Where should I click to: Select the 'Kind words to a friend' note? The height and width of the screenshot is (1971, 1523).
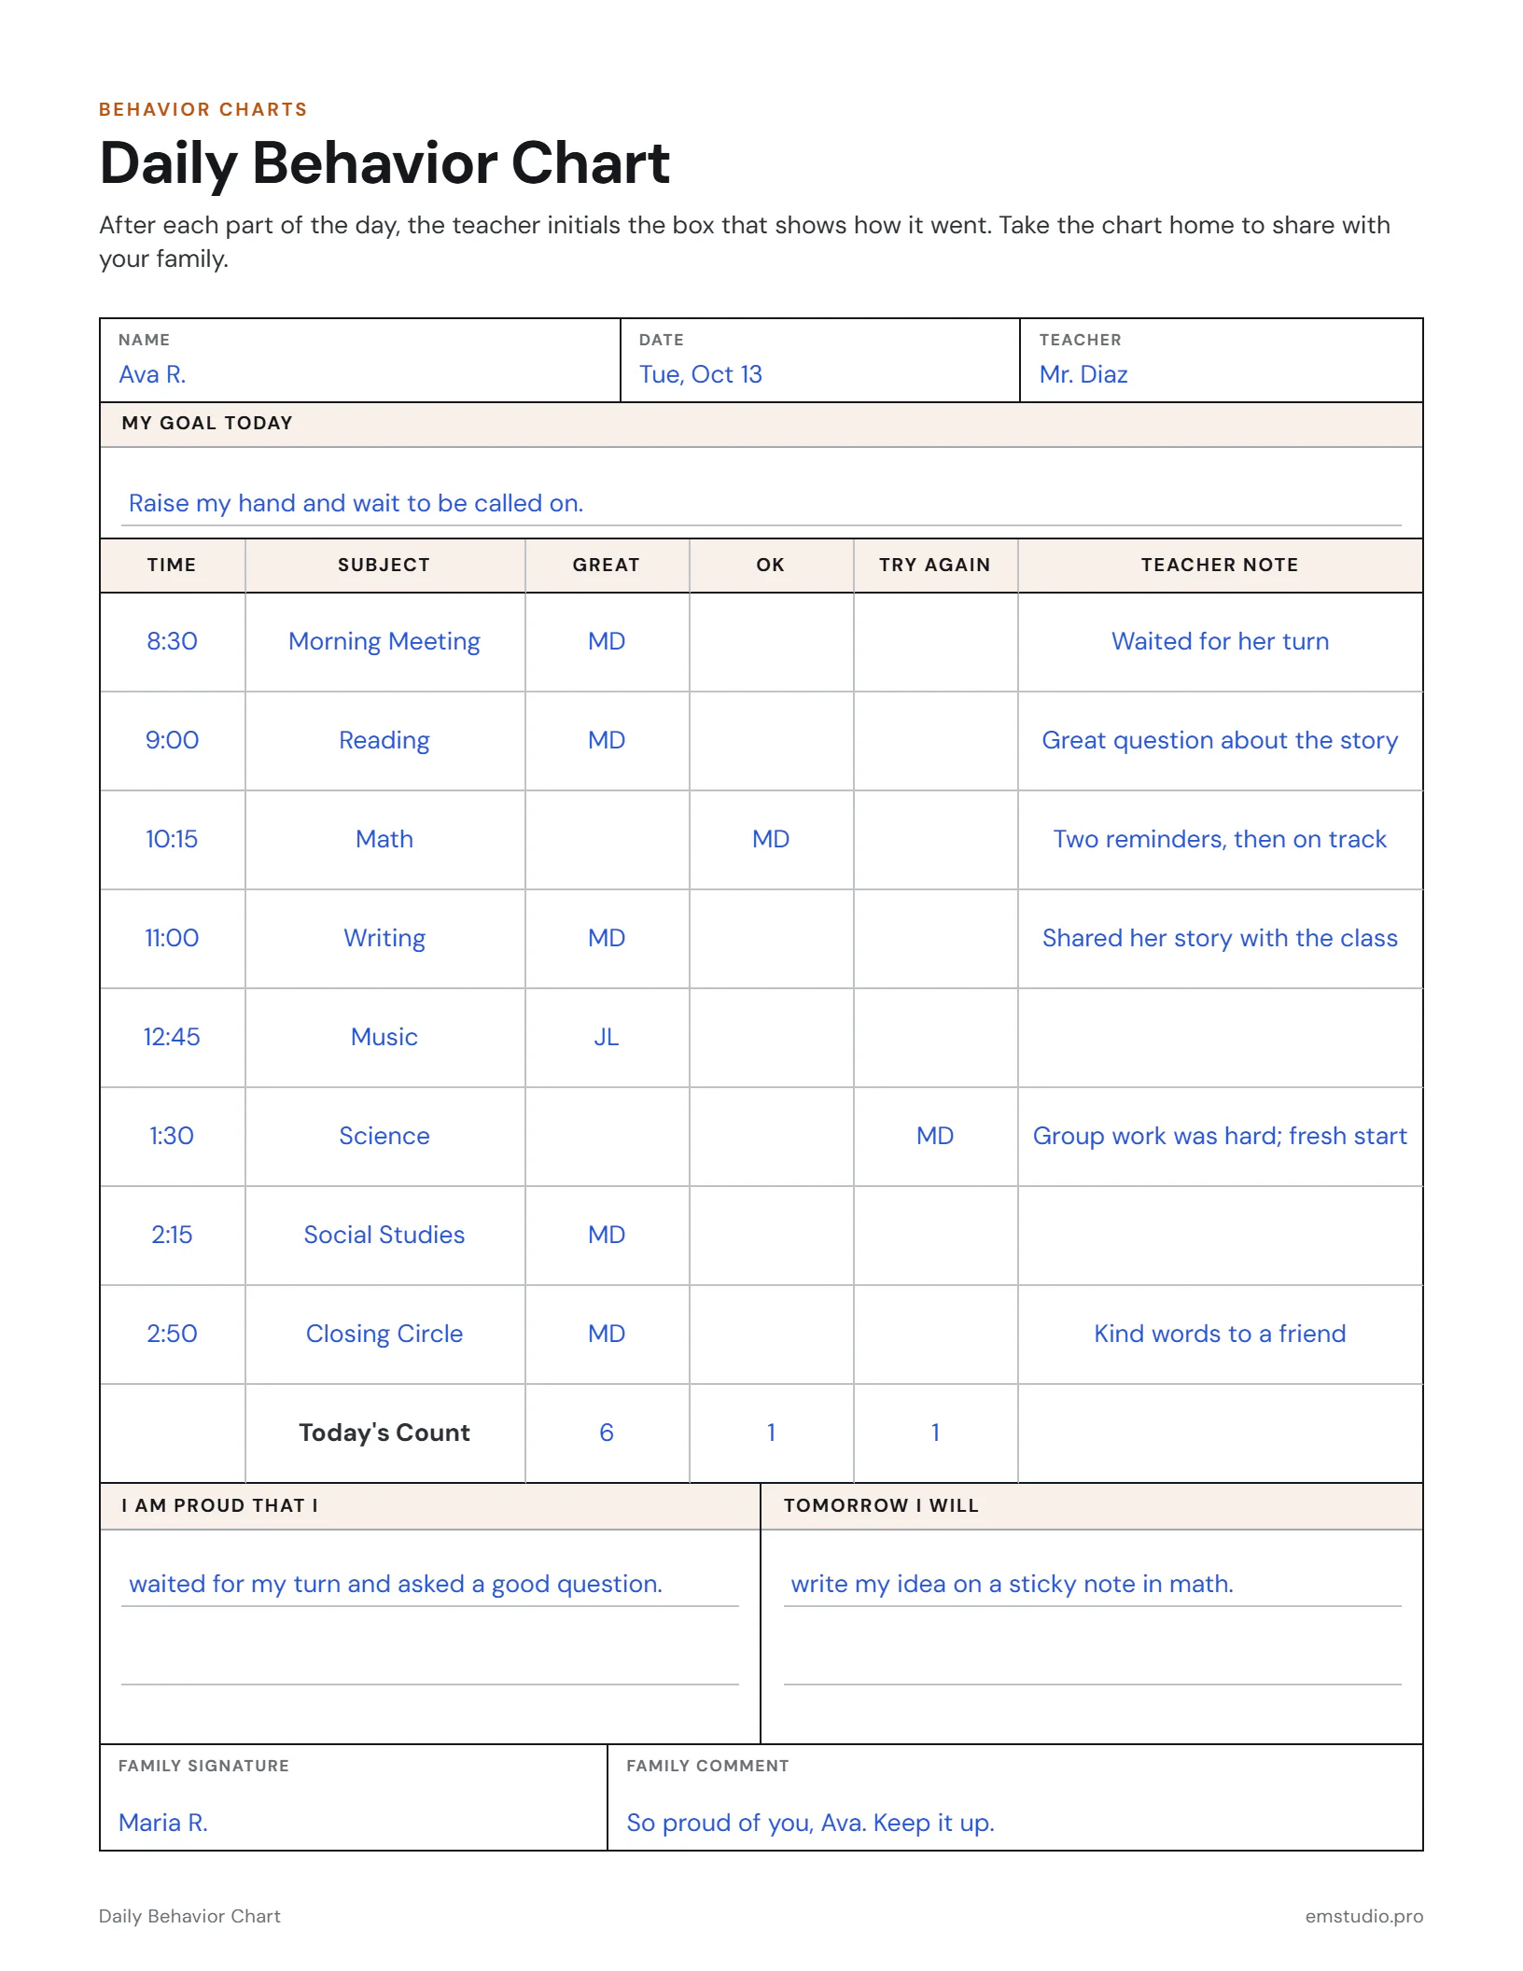[1220, 1334]
